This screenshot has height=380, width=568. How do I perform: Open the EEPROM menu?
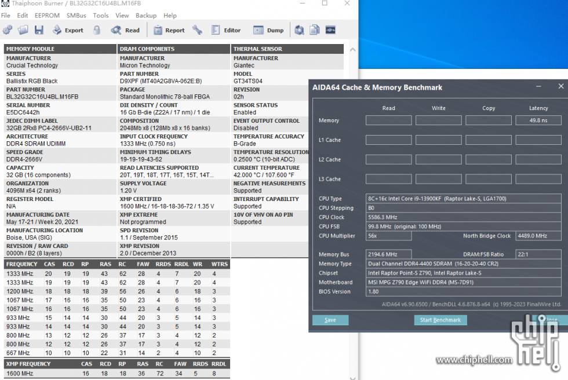47,16
